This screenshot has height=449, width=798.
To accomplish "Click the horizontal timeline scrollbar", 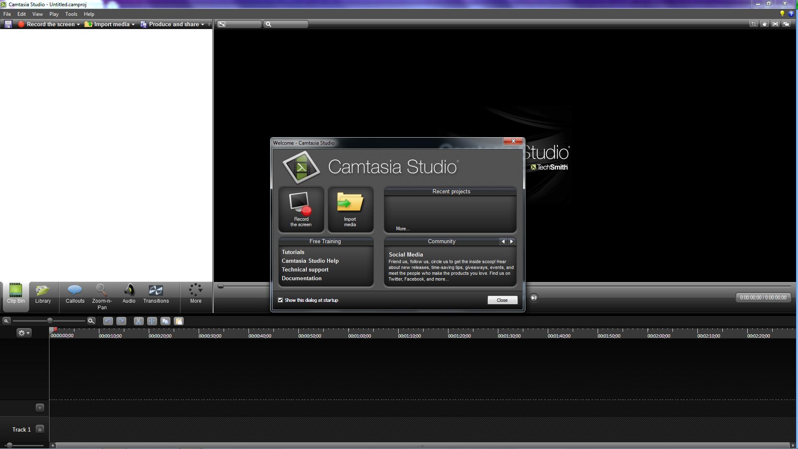I will [422, 446].
